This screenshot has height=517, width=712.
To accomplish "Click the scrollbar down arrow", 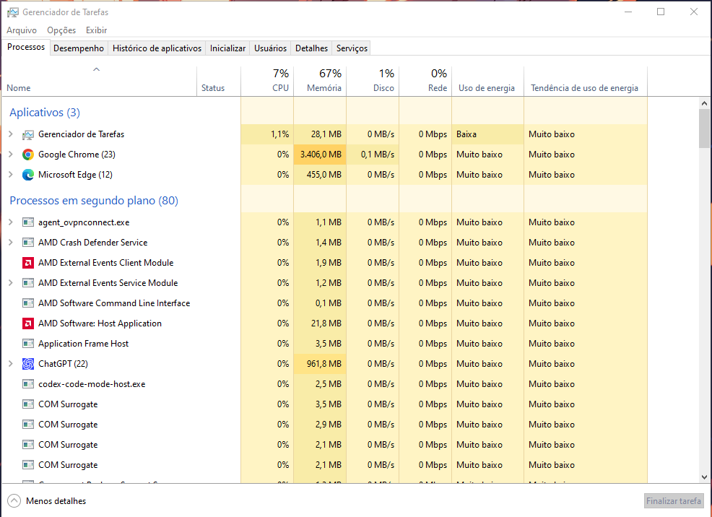I will click(704, 477).
